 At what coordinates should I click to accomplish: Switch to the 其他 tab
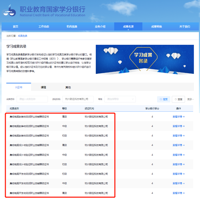point(68,87)
